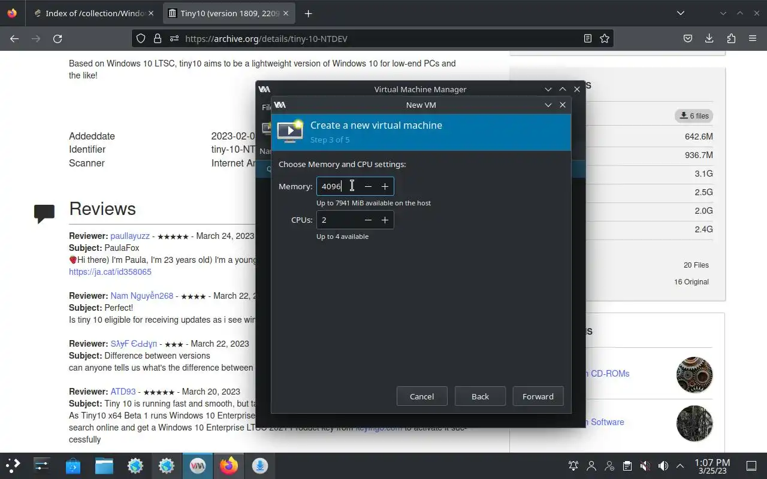Viewport: 767px width, 479px height.
Task: Click the first gear globe taskbar icon
Action: 135,465
